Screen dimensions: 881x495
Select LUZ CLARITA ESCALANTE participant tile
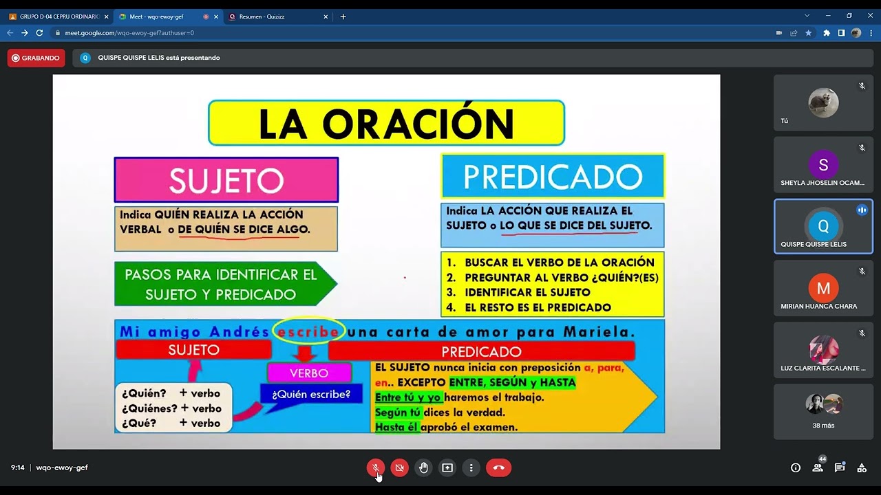(823, 350)
